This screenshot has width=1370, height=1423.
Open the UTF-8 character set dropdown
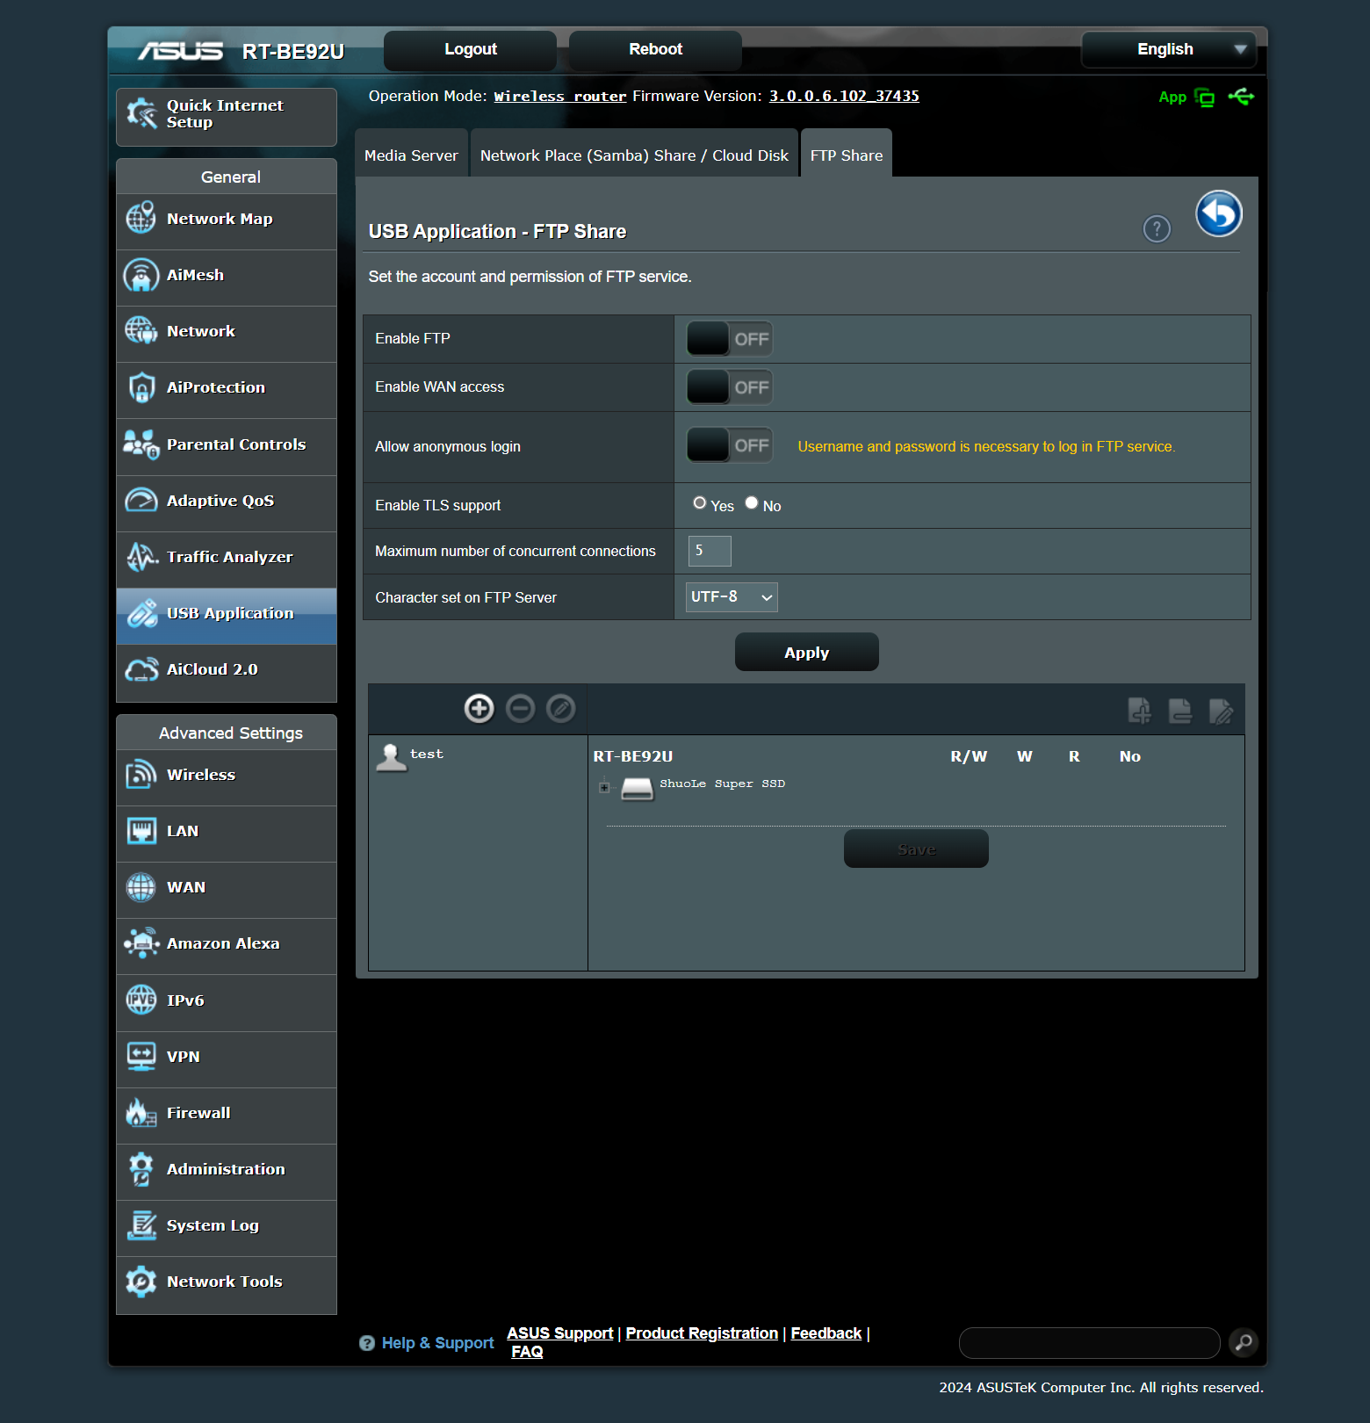732,597
